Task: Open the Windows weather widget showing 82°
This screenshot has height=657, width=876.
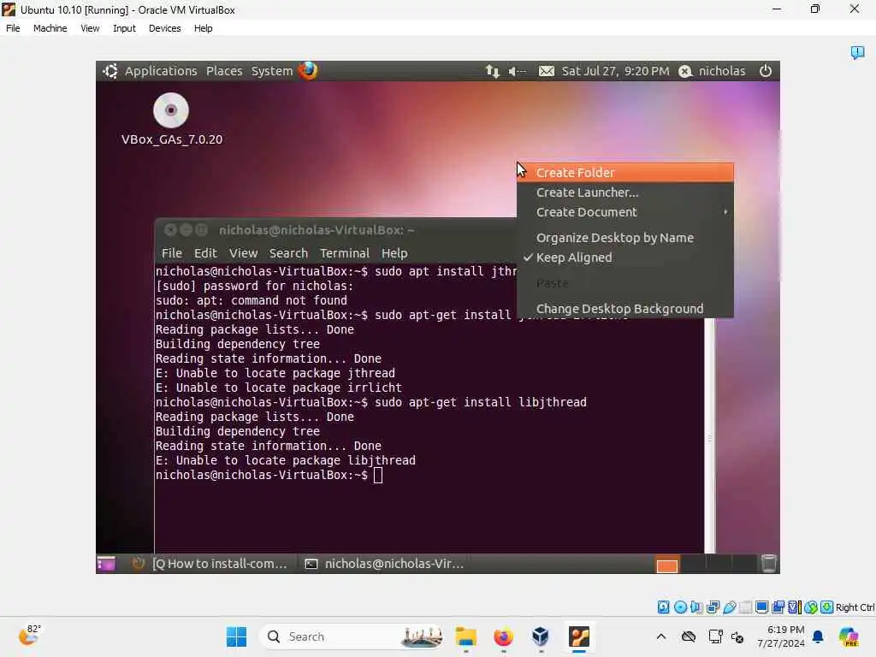Action: (x=29, y=636)
